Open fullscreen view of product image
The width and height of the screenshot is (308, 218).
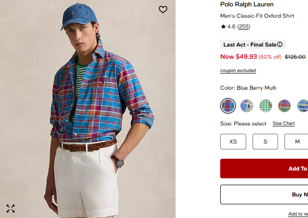pyautogui.click(x=11, y=208)
